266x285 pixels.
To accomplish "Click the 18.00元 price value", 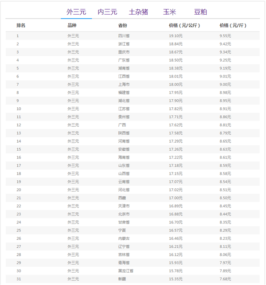I will [176, 85].
